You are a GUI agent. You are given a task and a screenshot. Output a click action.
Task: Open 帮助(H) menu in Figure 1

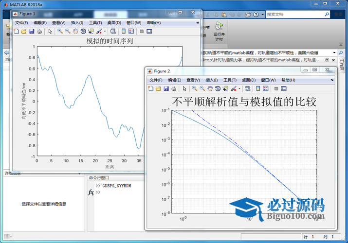(154, 23)
